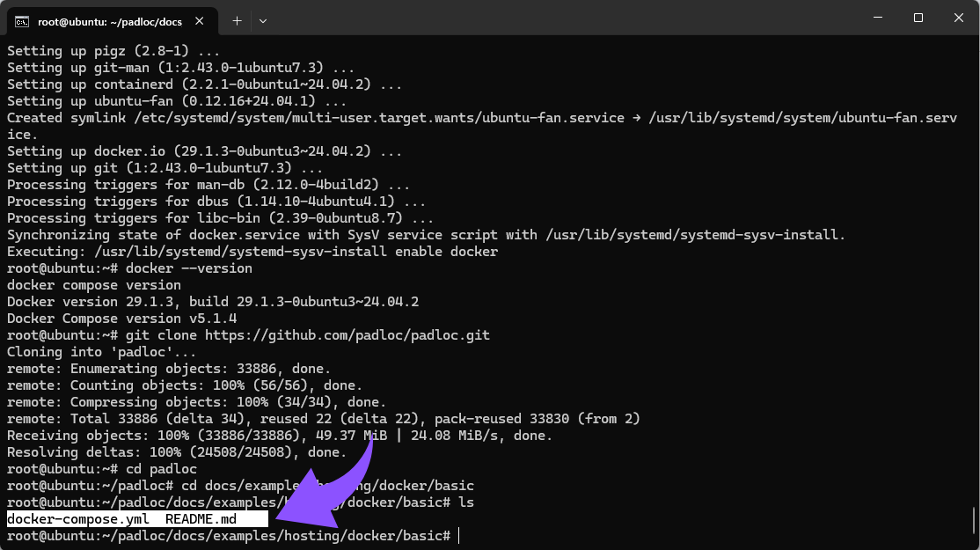Click 'Executing: /usr/lib/systemd/systemd-sysv-install enable docker' line
The width and height of the screenshot is (980, 550).
(252, 252)
